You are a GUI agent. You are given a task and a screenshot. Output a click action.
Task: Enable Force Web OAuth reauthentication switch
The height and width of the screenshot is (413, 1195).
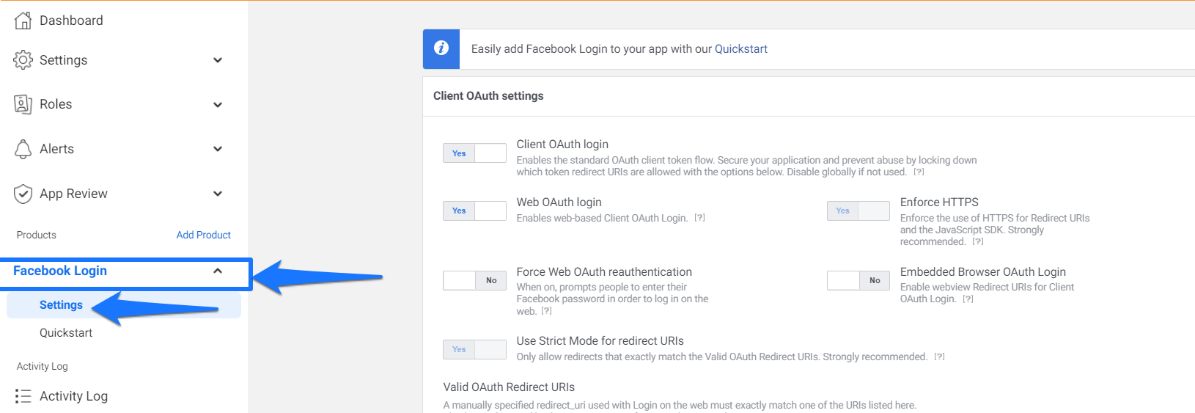(x=474, y=280)
